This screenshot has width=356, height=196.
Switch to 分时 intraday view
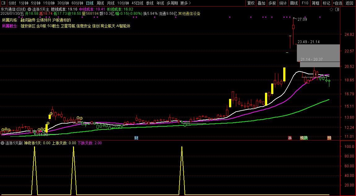coord(12,3)
